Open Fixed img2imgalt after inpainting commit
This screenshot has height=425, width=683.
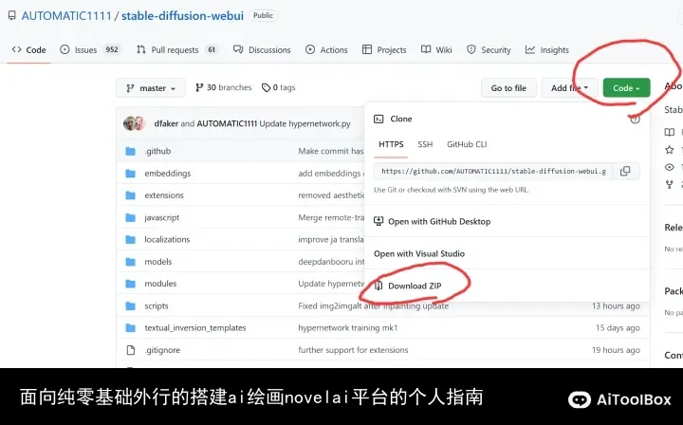(x=374, y=306)
